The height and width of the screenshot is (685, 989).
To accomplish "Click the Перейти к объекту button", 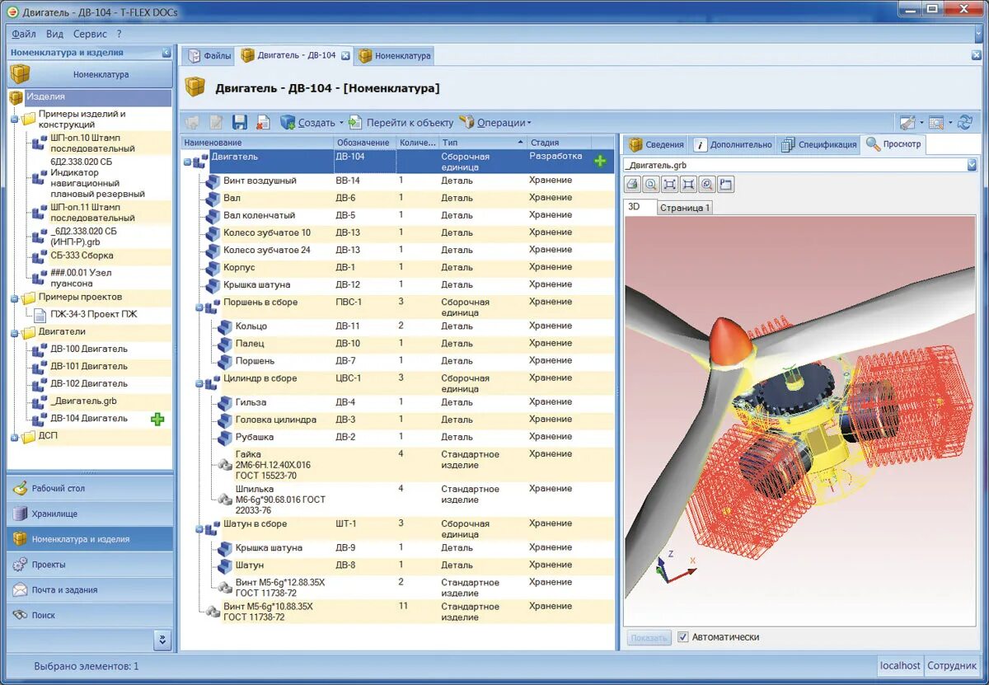I will point(401,122).
